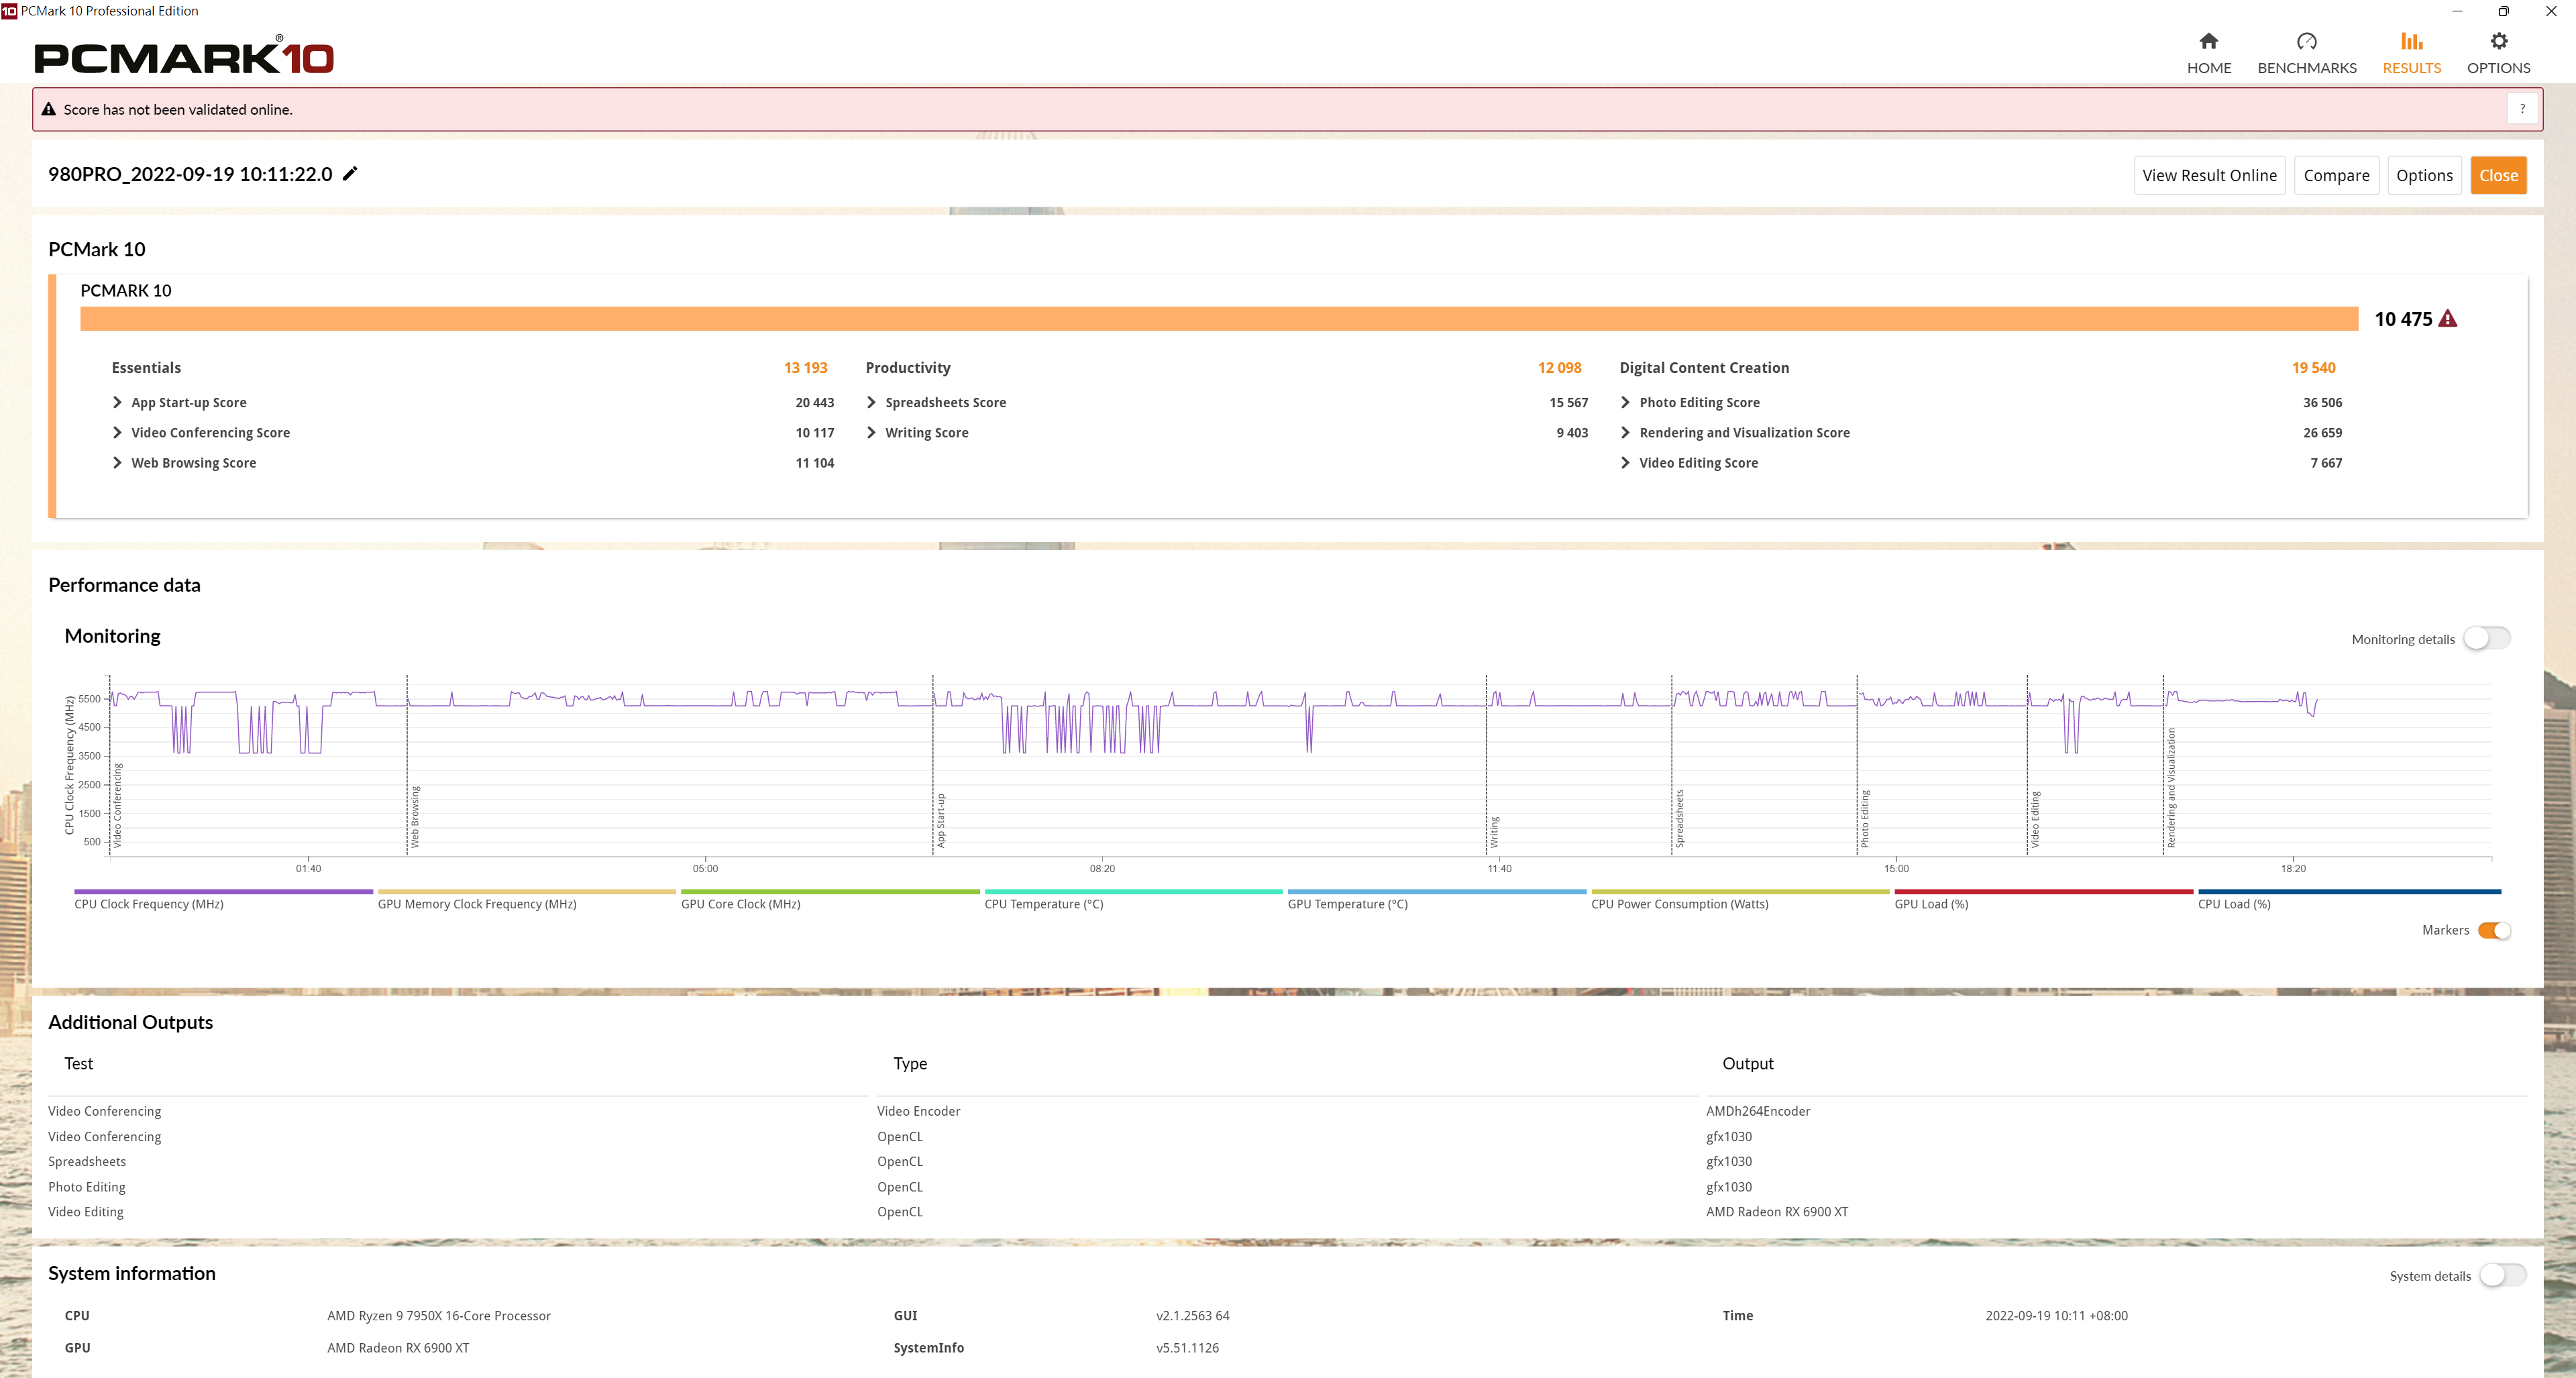
Task: Click the App Start-up marker in chart
Action: coord(941,820)
